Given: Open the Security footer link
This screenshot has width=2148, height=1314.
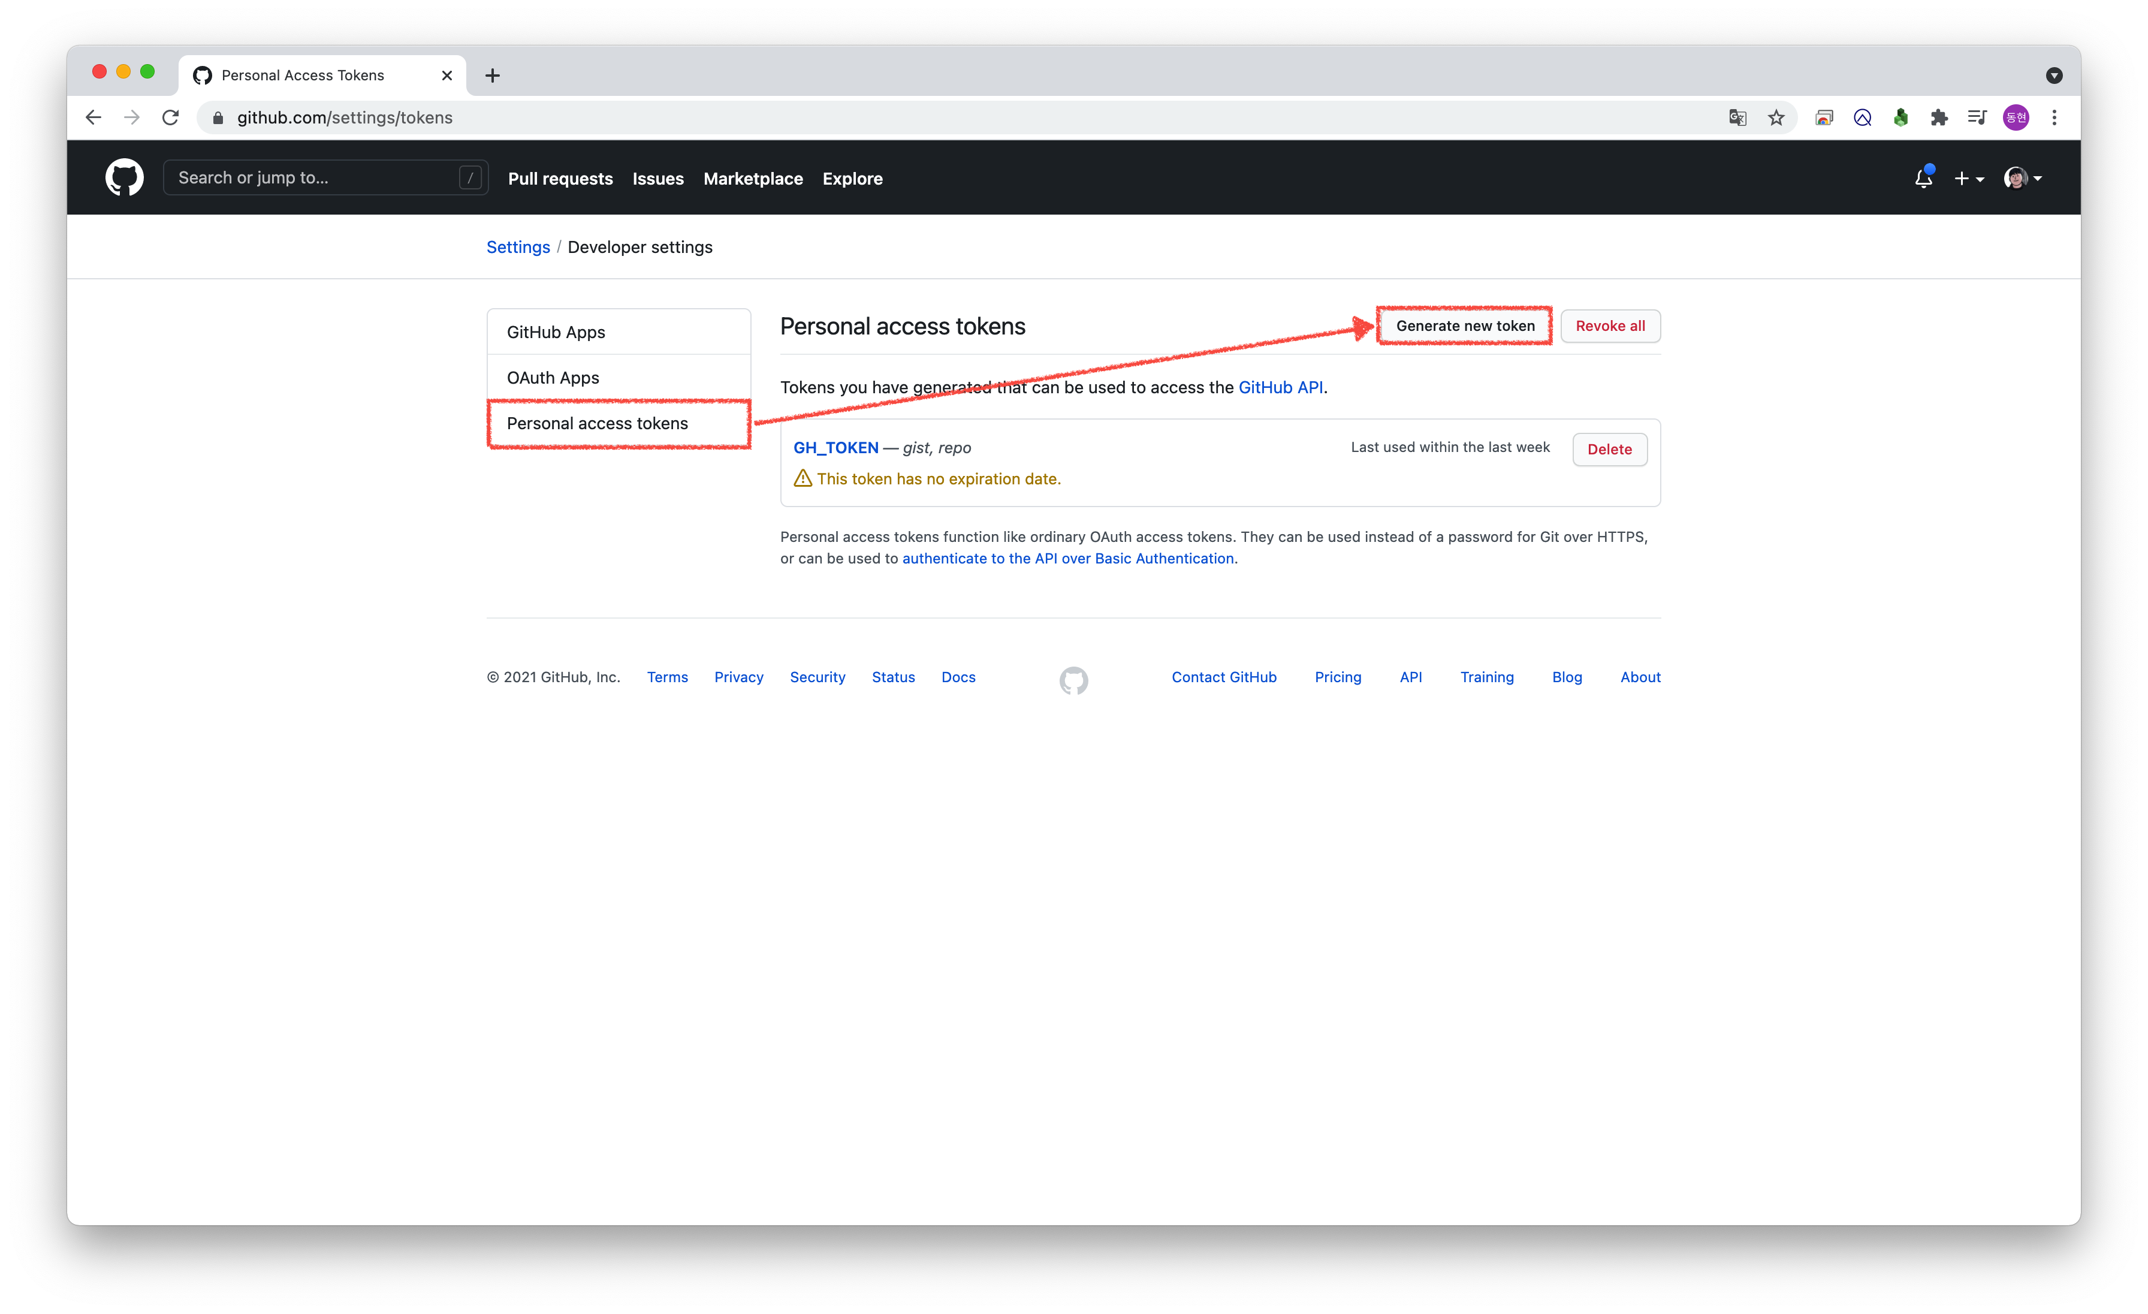Looking at the screenshot, I should tap(817, 677).
